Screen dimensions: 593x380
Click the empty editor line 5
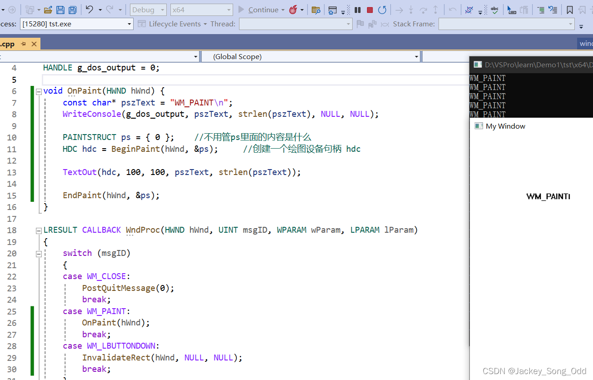(x=256, y=80)
